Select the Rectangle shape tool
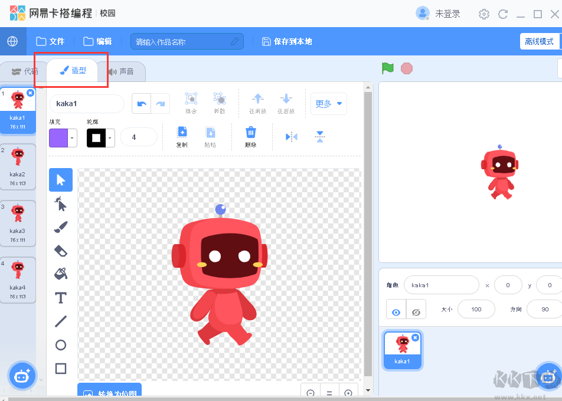The width and height of the screenshot is (562, 401). tap(60, 369)
